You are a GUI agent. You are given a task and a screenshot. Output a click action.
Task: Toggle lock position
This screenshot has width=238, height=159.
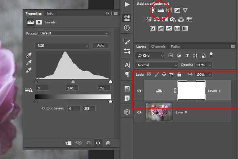click(x=164, y=74)
